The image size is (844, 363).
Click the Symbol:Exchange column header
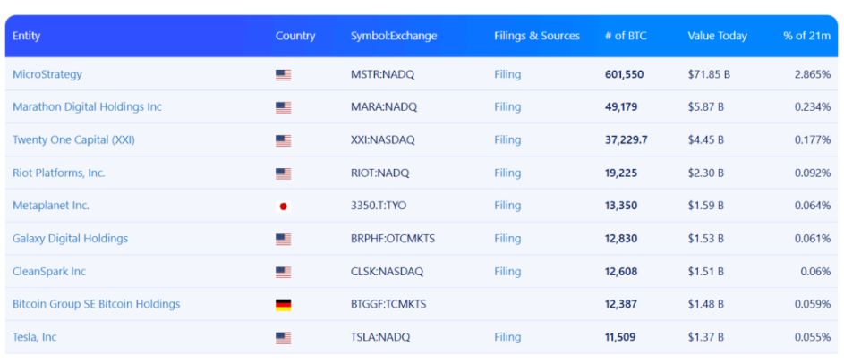coord(394,36)
